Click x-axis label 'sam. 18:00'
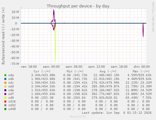This screenshot has width=156, height=120. pyautogui.click(x=119, y=67)
